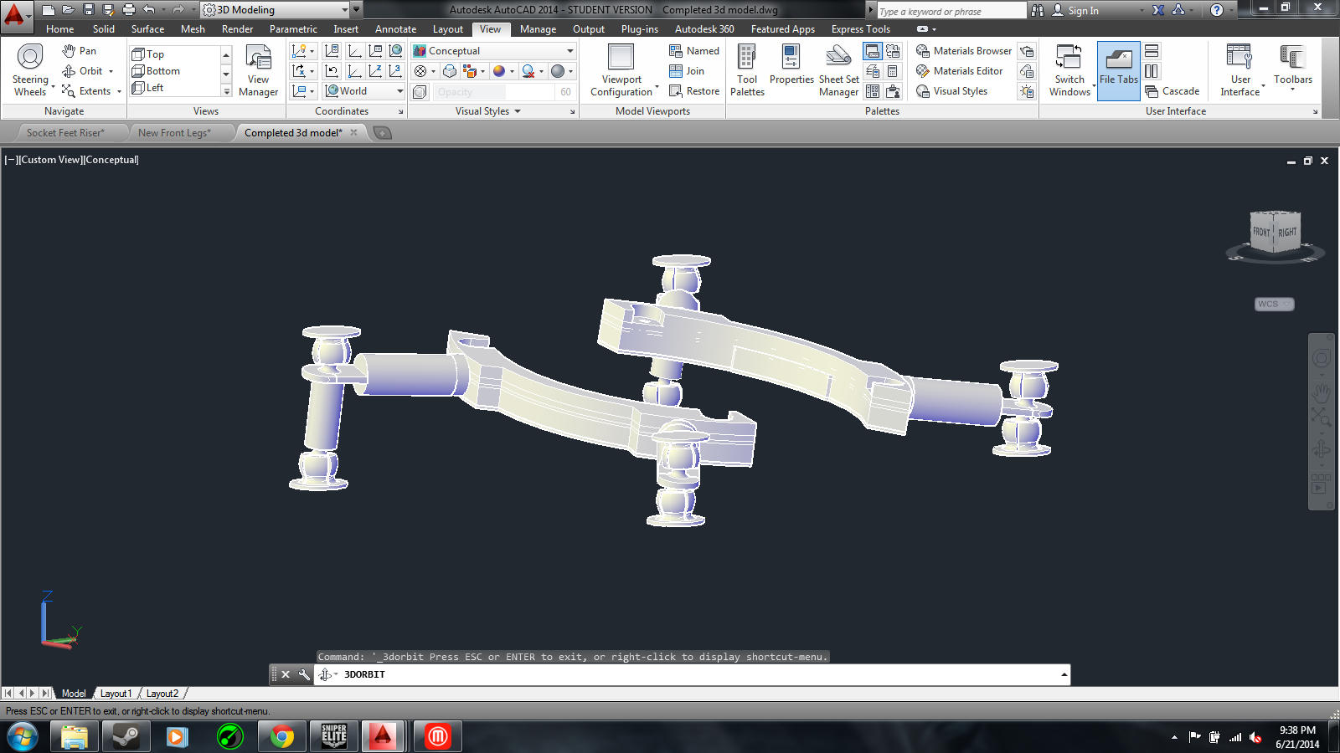Click the Custom View viewport label
The image size is (1340, 753).
point(50,160)
